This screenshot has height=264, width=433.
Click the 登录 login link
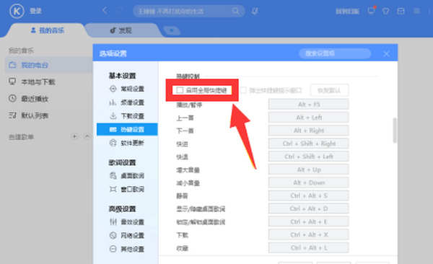pos(35,12)
